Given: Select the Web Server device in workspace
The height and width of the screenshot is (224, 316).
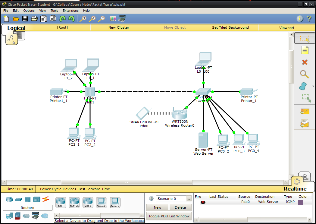Looking at the screenshot, I should point(203,140).
